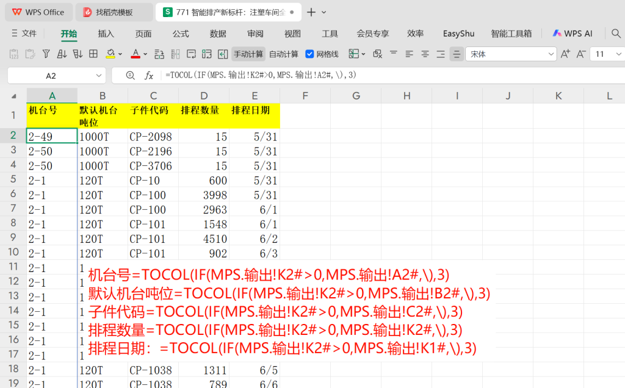Open the fill color dropdown arrow
This screenshot has height=388, width=625.
(120, 54)
